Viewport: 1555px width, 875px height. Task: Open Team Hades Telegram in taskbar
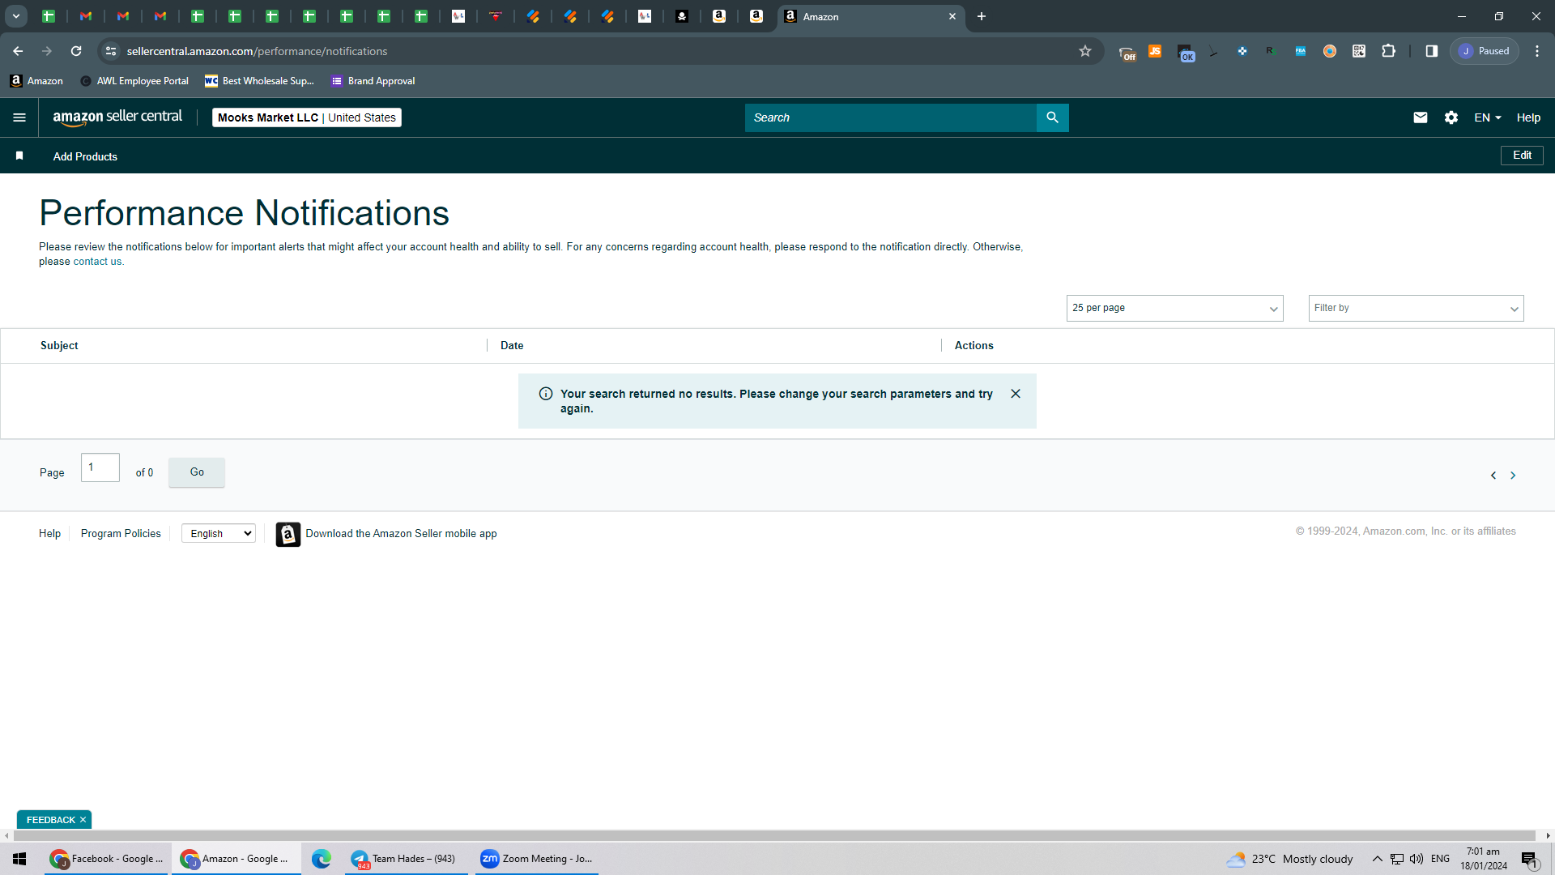[x=405, y=859]
